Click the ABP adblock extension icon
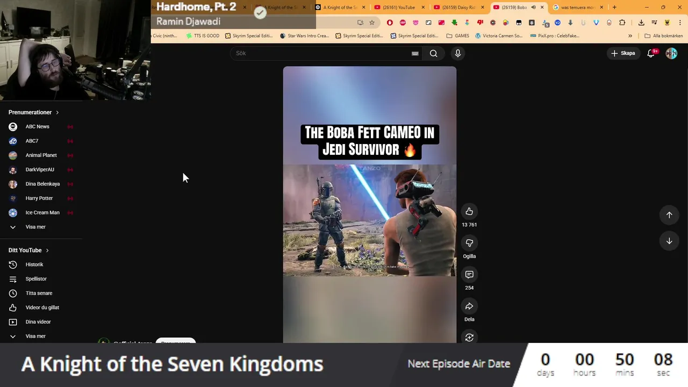 tap(403, 23)
